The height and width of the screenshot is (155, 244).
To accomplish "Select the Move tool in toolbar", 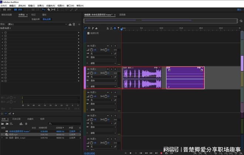I will coord(44,10).
